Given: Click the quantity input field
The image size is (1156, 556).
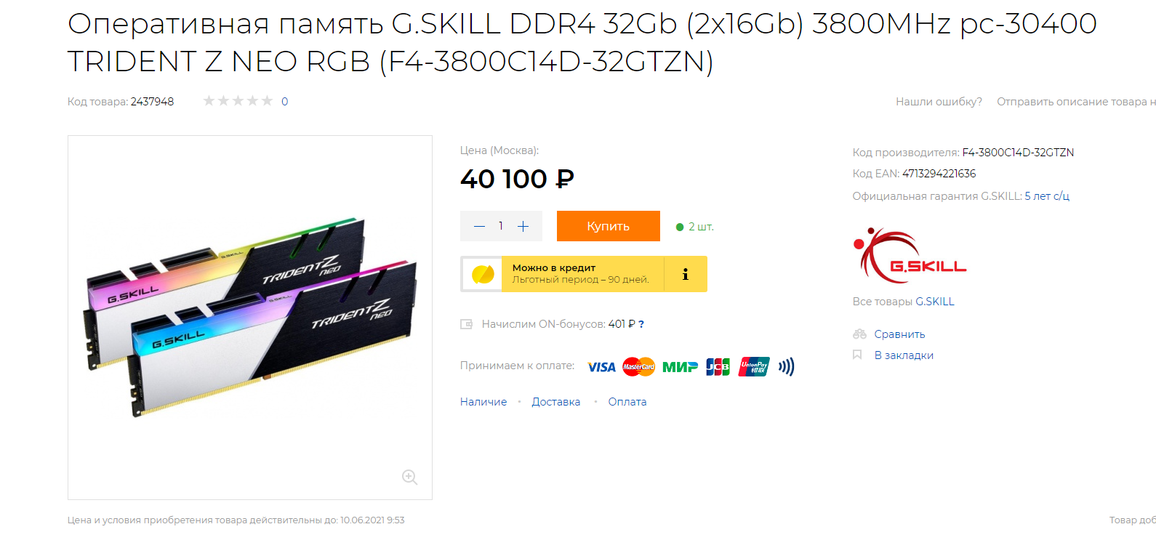Looking at the screenshot, I should 501,226.
